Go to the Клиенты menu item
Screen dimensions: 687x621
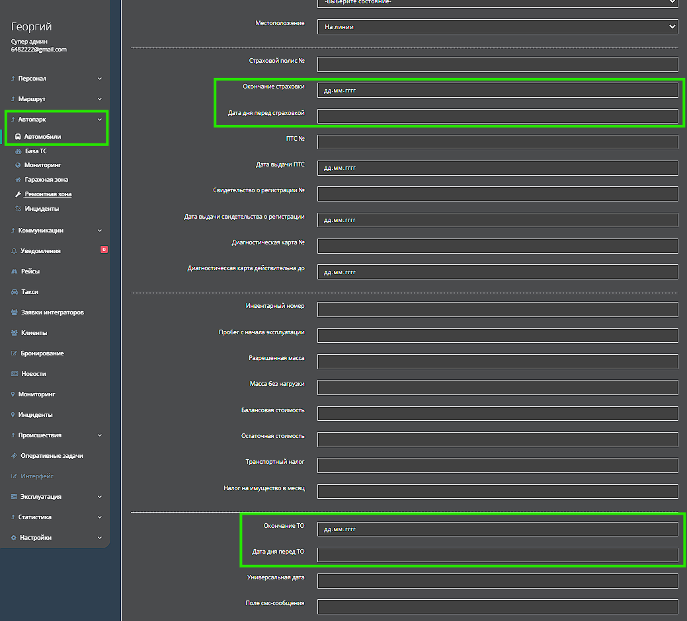(34, 333)
